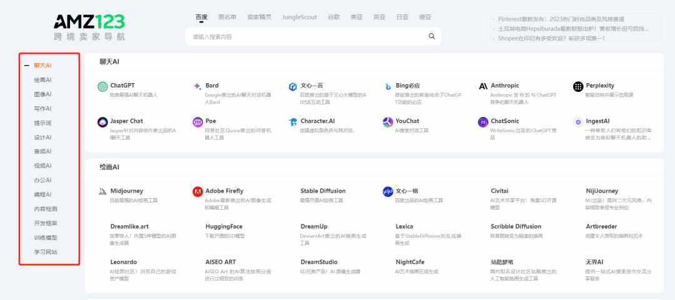Image resolution: width=675 pixels, height=300 pixels.
Task: Go to 聊天AI in the sidebar
Action: coord(42,66)
